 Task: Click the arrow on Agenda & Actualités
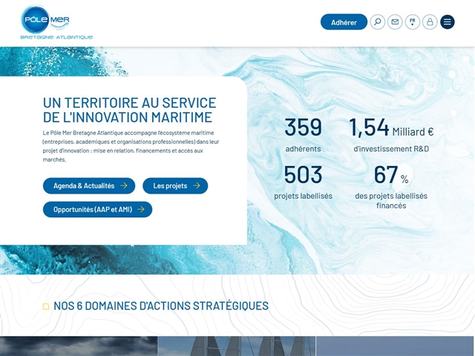coord(124,185)
